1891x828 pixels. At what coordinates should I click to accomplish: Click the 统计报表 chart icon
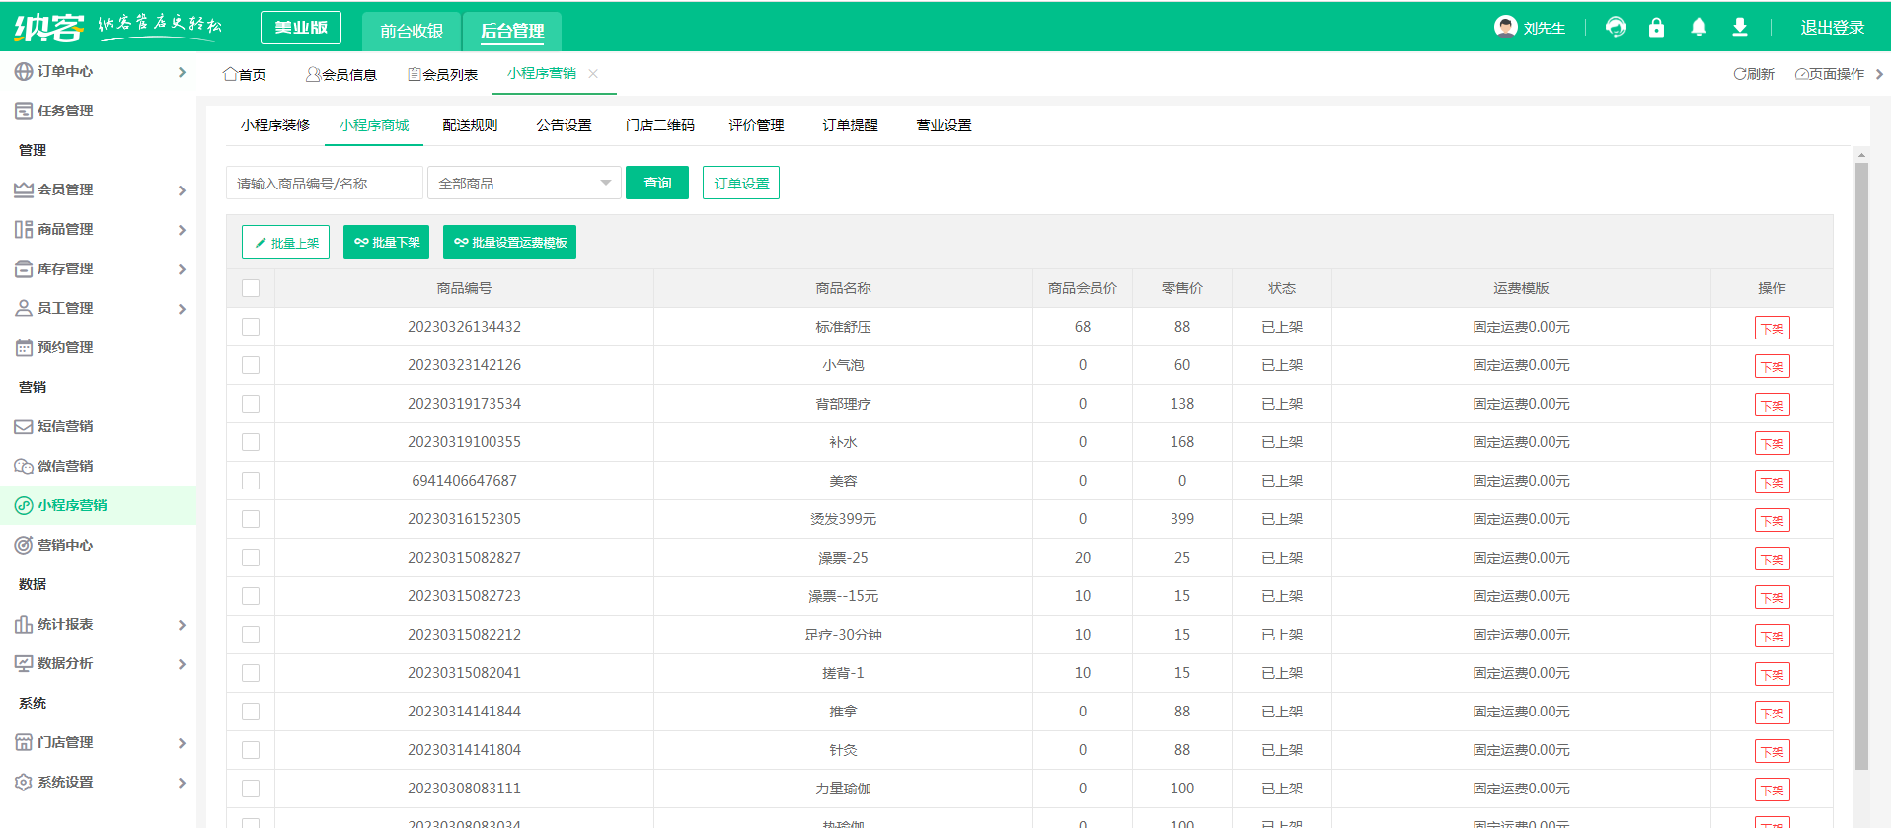click(x=24, y=624)
